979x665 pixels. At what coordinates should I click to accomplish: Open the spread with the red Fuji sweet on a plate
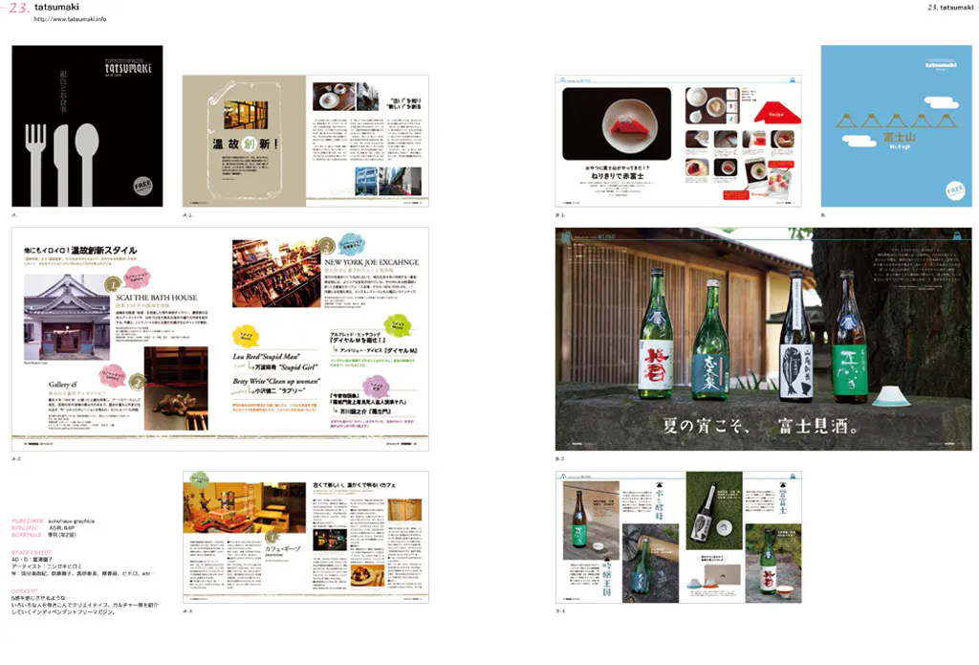678,141
